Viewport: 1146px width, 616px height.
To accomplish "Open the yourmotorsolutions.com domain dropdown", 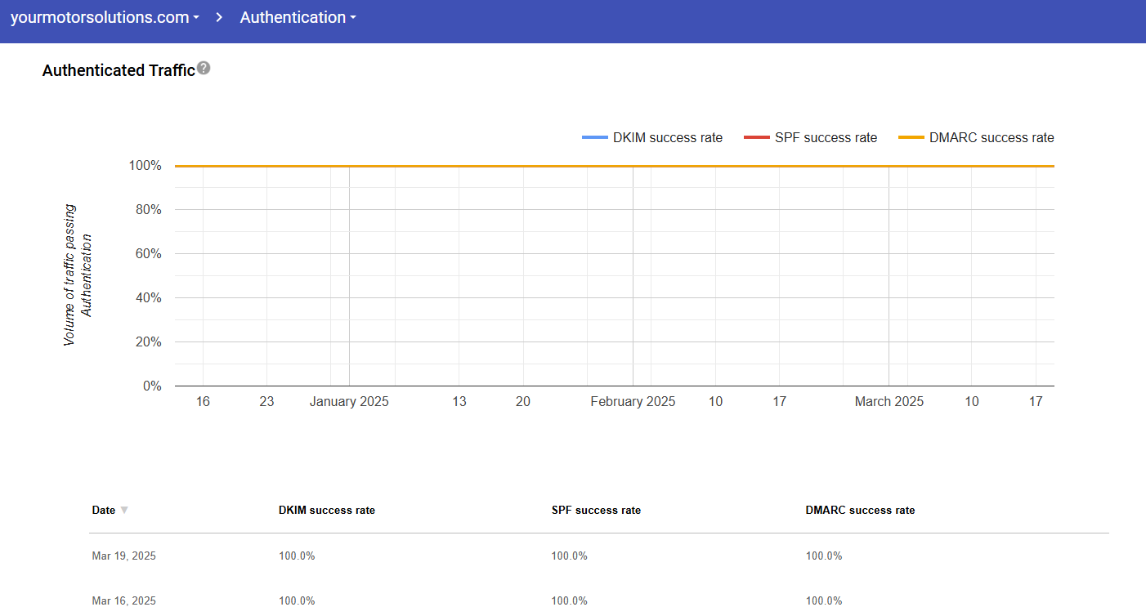I will [105, 17].
